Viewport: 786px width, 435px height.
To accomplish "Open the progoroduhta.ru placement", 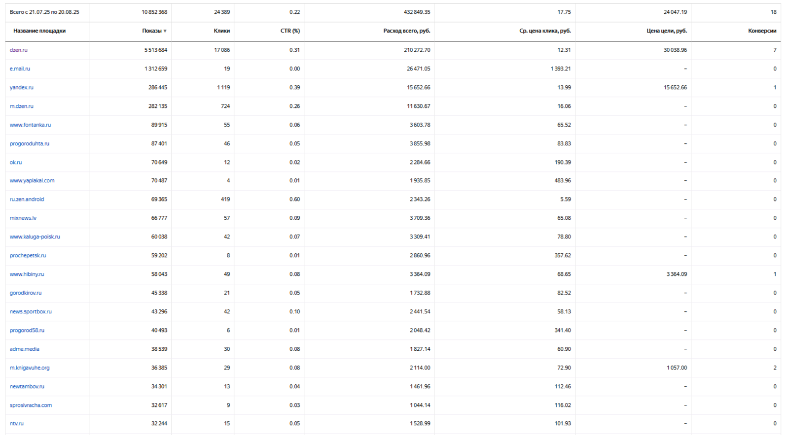I will click(x=30, y=143).
